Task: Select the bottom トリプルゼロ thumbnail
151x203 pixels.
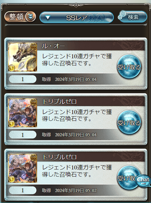Action: pyautogui.click(x=23, y=168)
